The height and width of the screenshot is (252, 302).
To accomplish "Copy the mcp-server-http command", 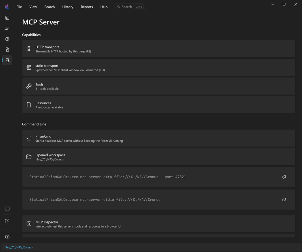I will pos(284,177).
